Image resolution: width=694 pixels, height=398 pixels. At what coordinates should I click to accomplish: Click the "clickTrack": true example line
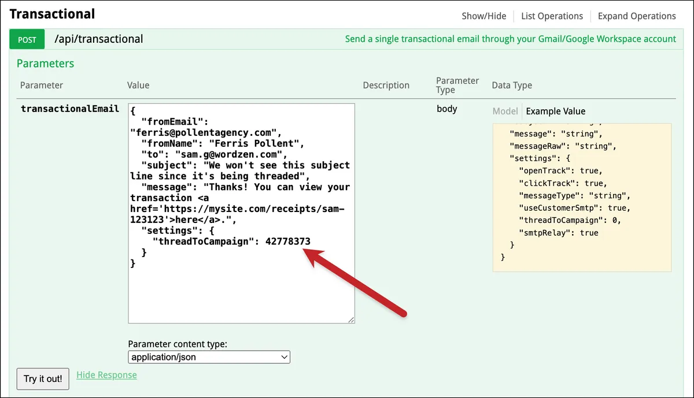563,183
